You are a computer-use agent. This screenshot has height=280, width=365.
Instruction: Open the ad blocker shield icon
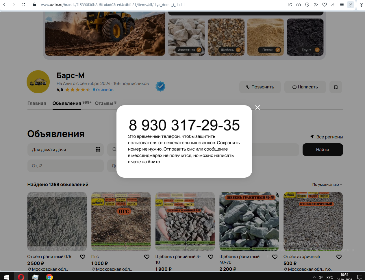[307, 5]
